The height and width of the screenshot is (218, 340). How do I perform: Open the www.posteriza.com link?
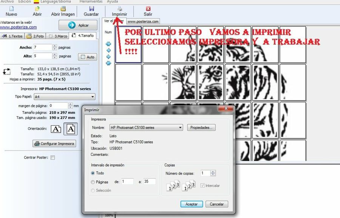tap(18, 27)
